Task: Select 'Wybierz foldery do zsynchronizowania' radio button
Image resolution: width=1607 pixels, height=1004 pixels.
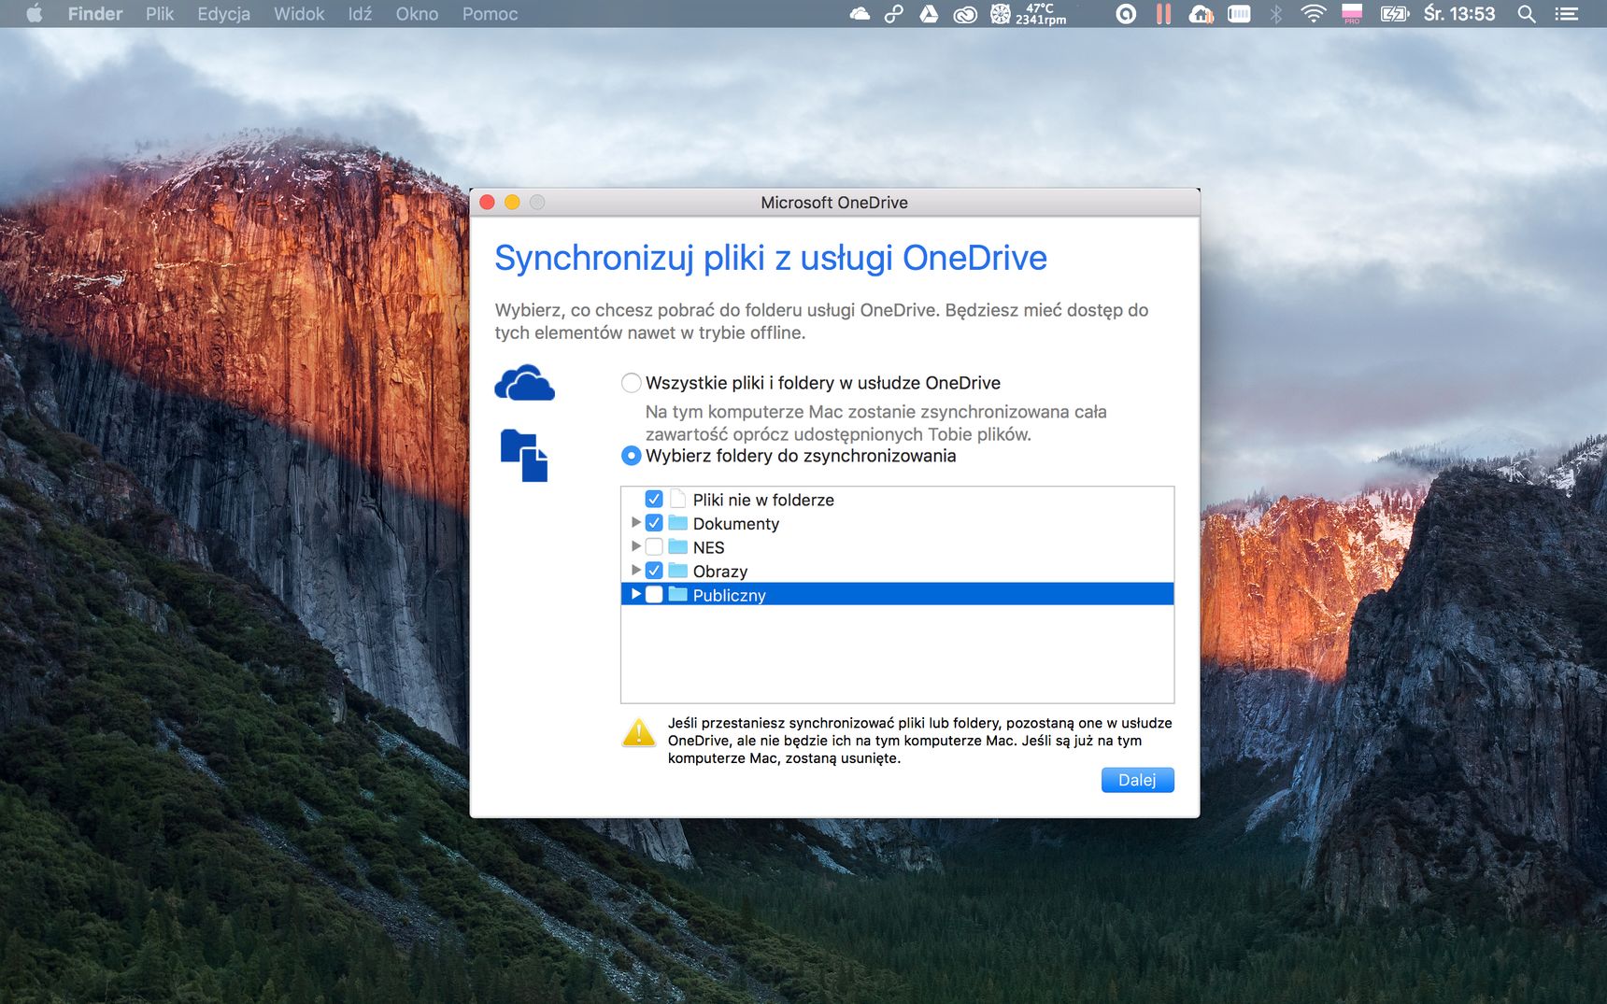Action: (x=632, y=456)
